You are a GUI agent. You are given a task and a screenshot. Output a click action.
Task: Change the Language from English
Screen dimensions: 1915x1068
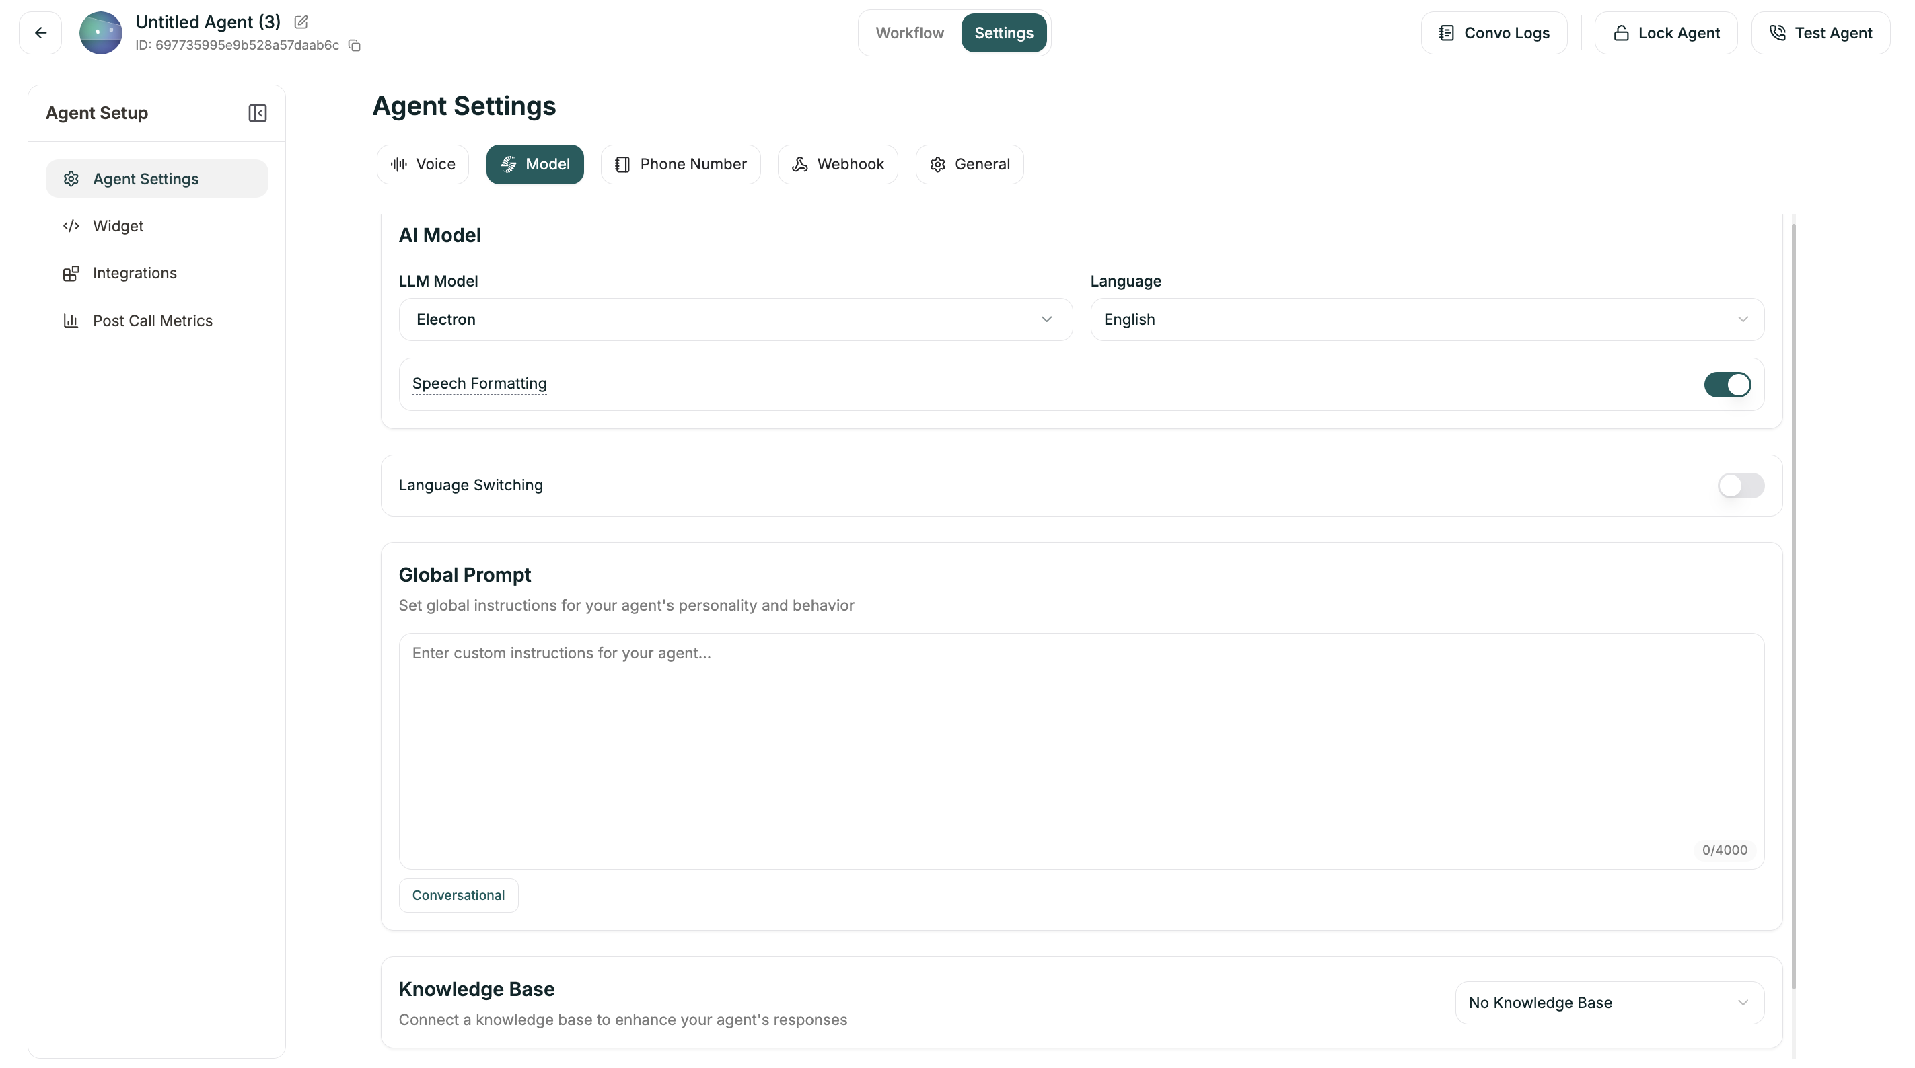(x=1425, y=319)
